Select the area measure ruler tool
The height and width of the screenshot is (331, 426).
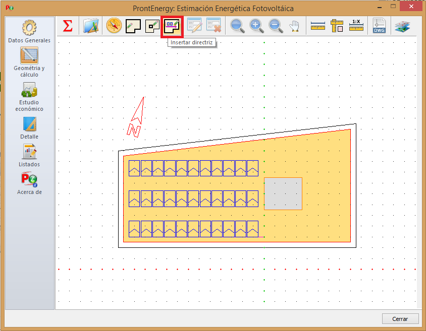[337, 26]
